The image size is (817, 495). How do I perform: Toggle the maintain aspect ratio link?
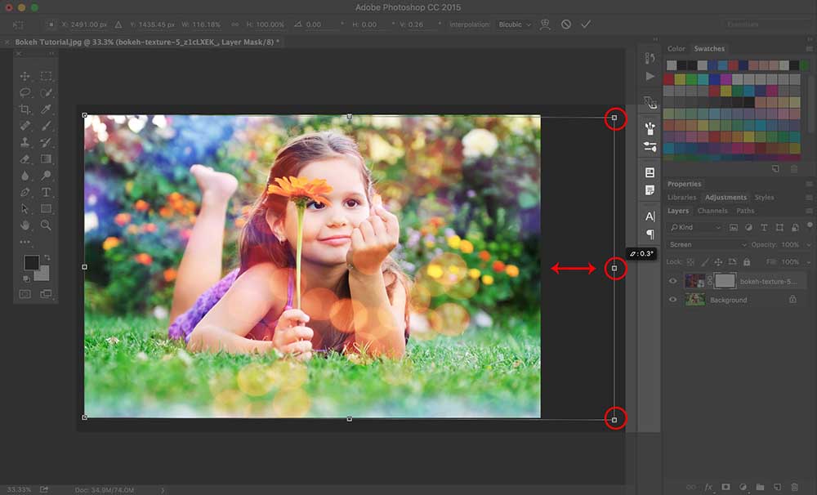(x=235, y=25)
